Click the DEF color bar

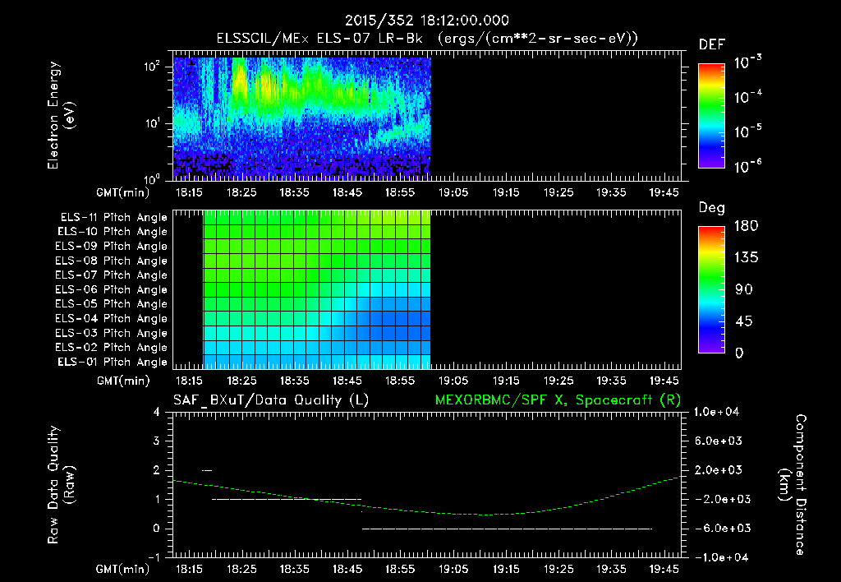point(711,116)
